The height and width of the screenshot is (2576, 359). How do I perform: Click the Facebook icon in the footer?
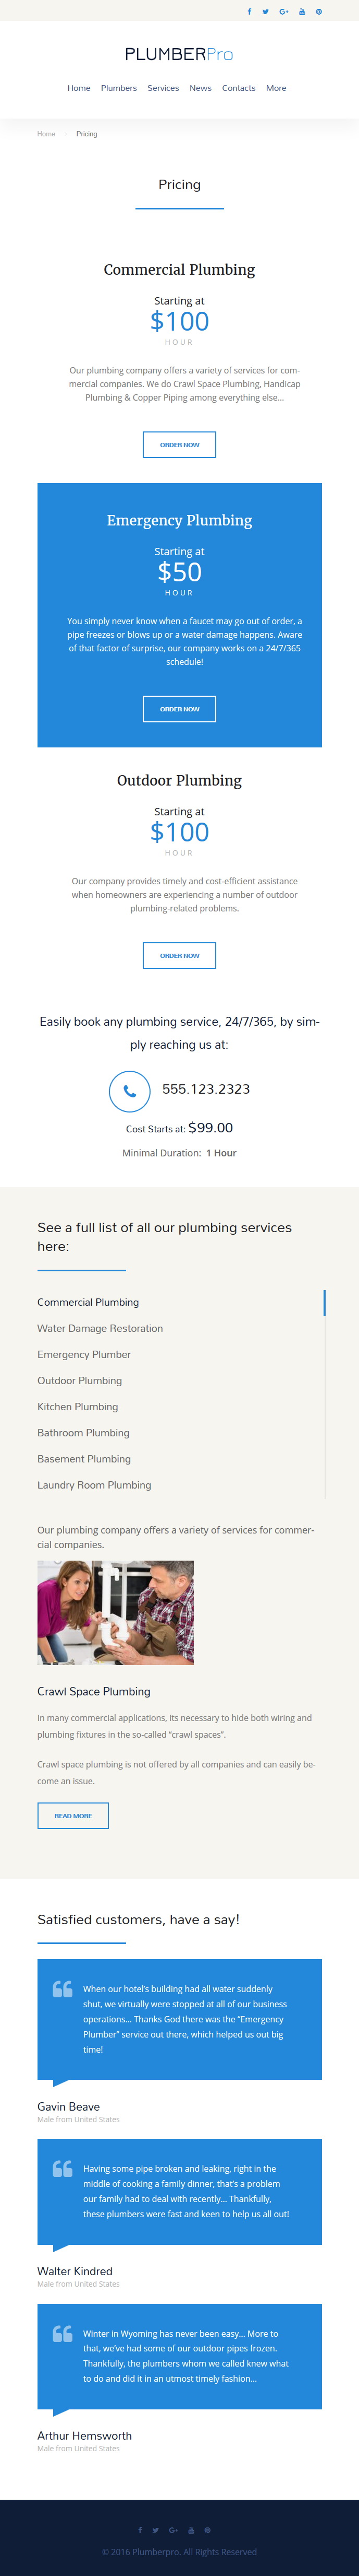click(x=140, y=2530)
